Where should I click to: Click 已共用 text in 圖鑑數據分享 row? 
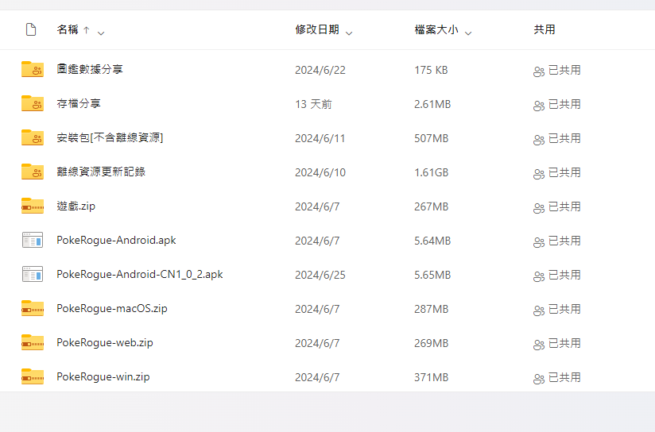click(x=564, y=70)
